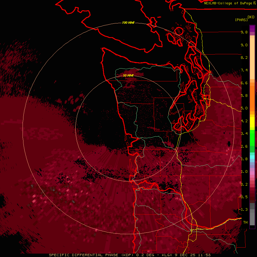
Task: Click the "0.2 DEG" elevation angle text
Action: pos(145,255)
